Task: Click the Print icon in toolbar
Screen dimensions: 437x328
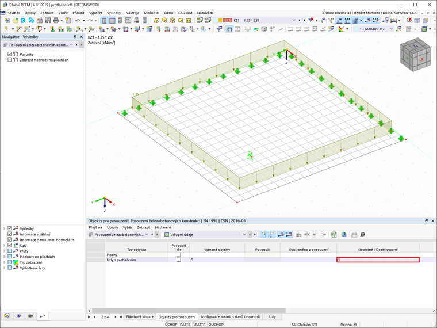Action: point(56,20)
